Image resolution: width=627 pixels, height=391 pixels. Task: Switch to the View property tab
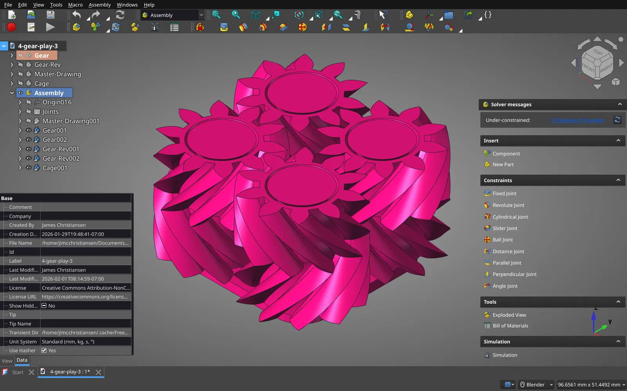(x=7, y=361)
